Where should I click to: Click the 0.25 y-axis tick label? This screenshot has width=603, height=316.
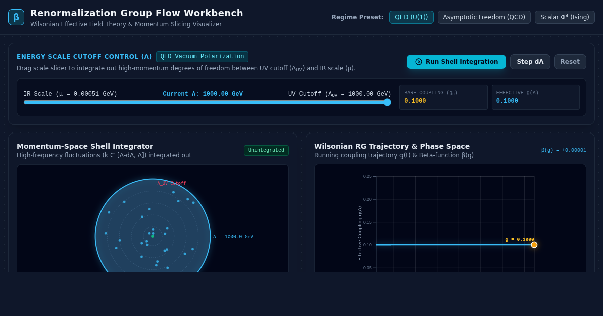(367, 176)
